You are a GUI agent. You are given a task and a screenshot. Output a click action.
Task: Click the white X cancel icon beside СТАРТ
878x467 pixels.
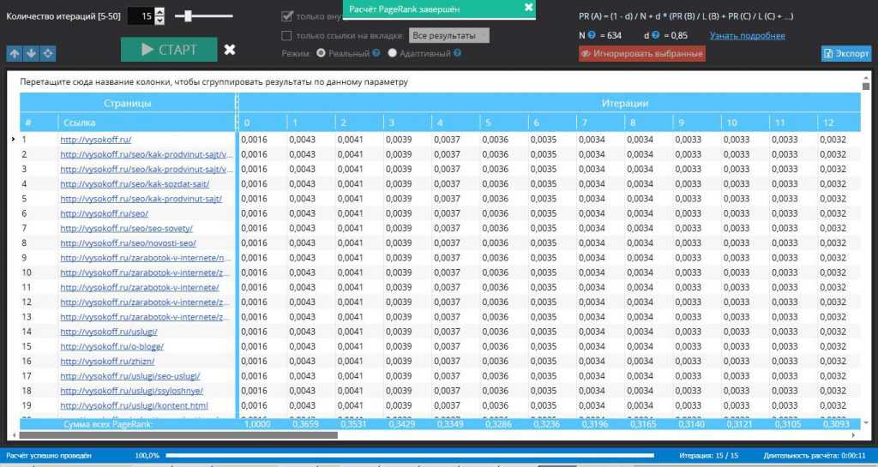pos(230,50)
